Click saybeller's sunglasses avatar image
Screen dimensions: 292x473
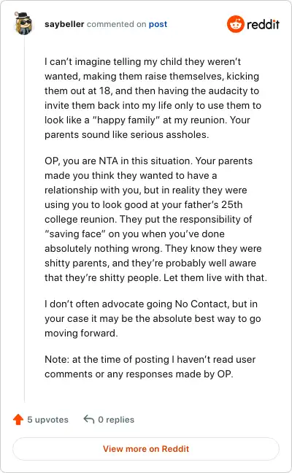[x=23, y=23]
